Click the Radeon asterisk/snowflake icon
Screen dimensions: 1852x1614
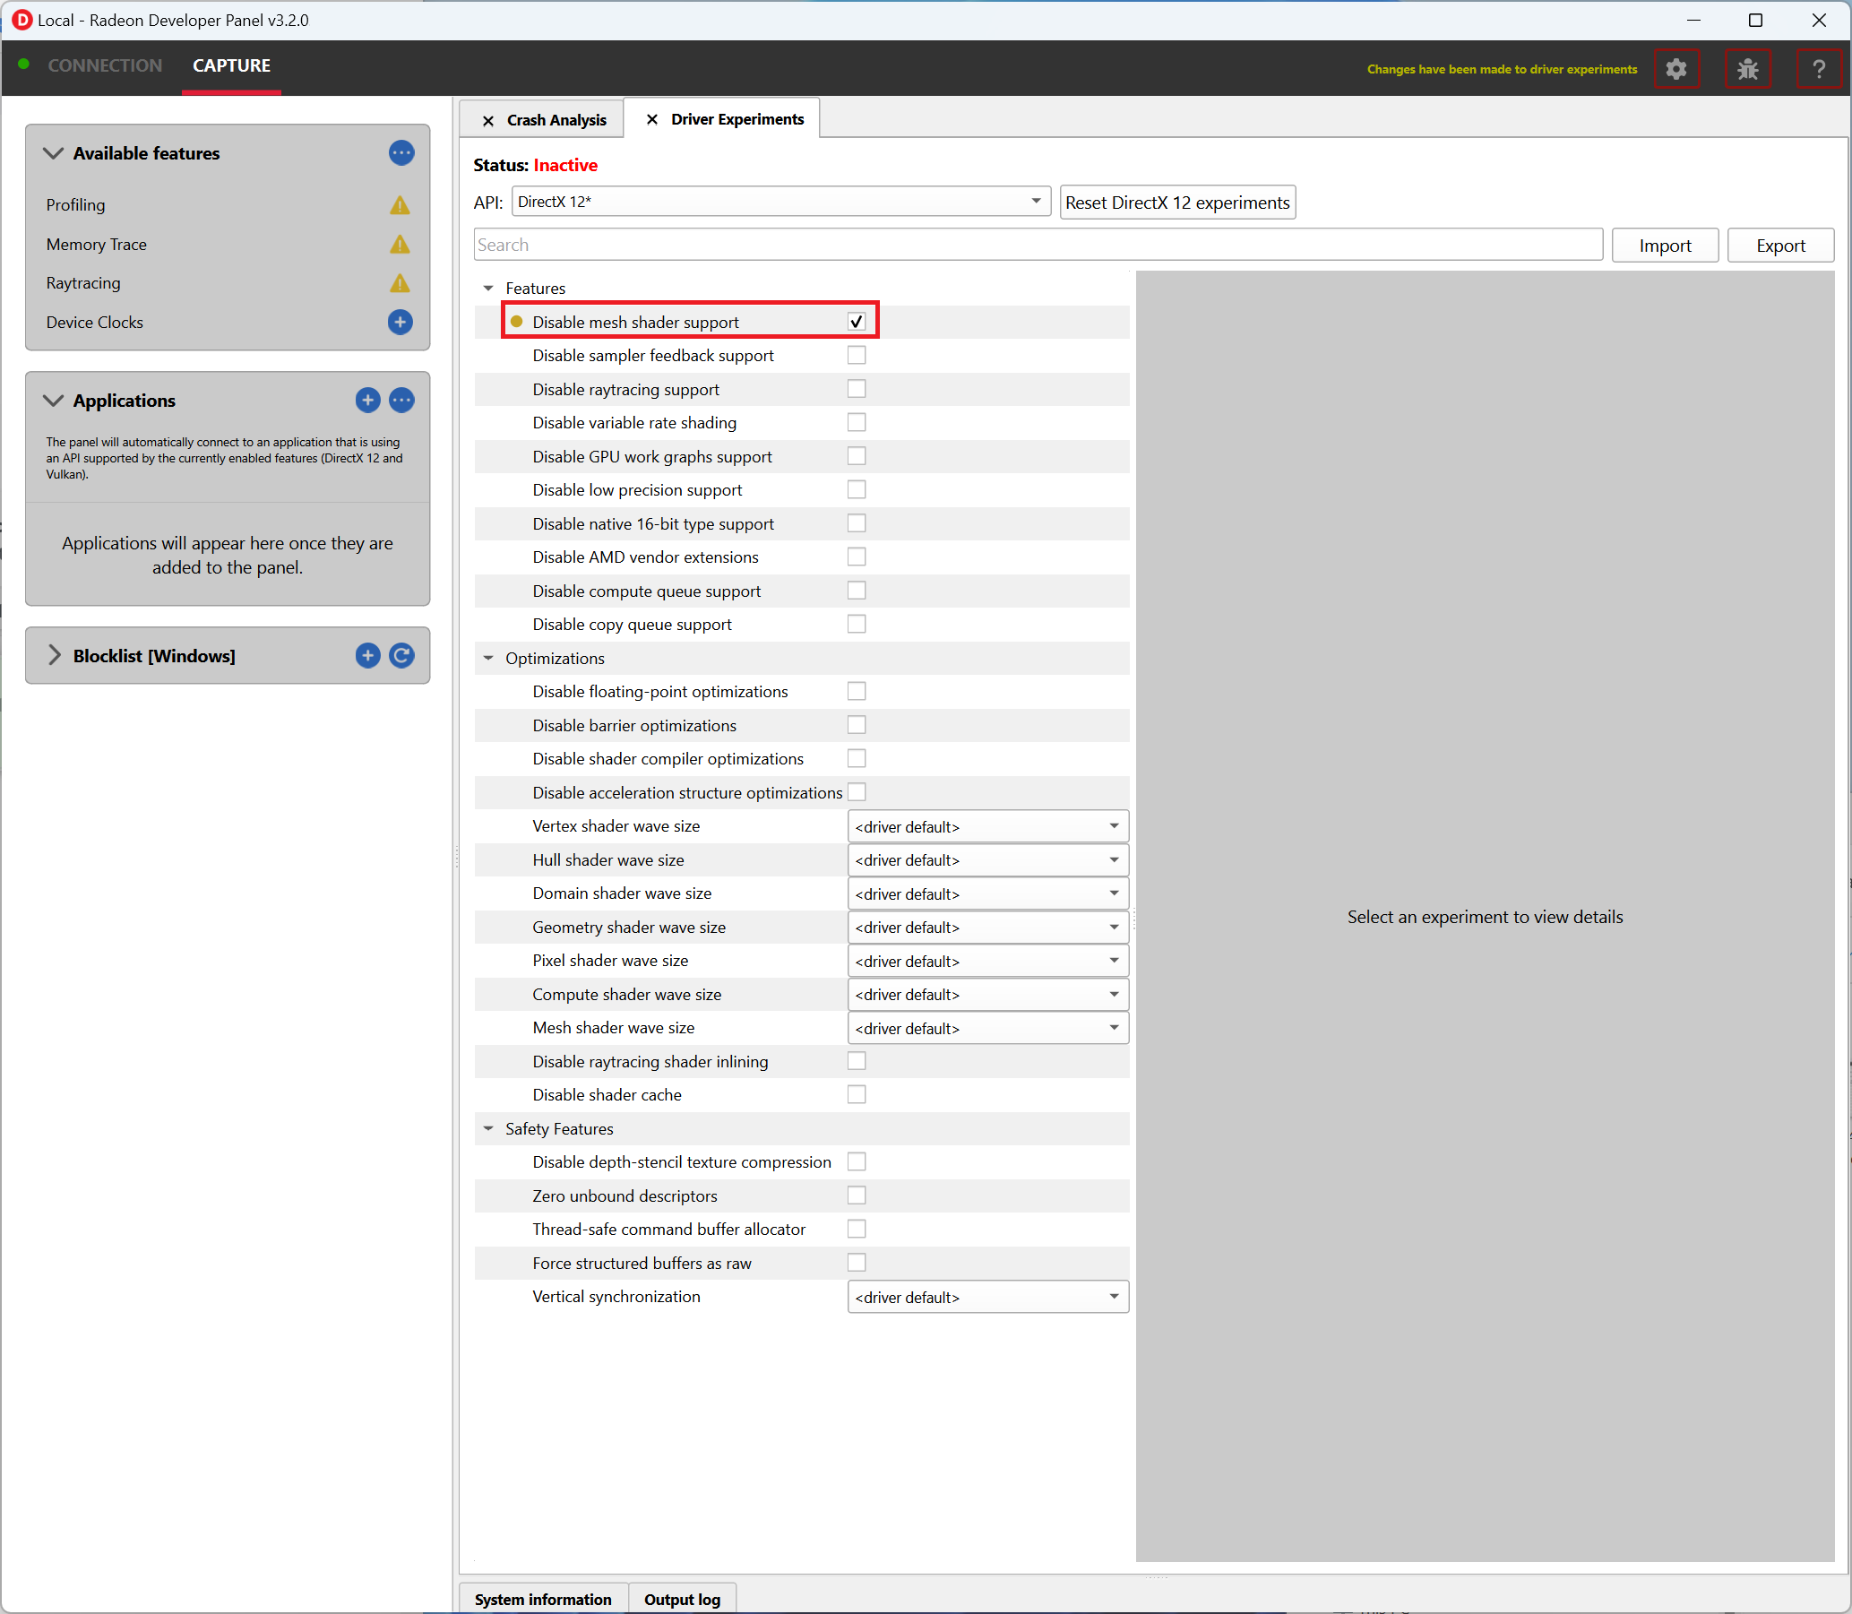point(1748,66)
